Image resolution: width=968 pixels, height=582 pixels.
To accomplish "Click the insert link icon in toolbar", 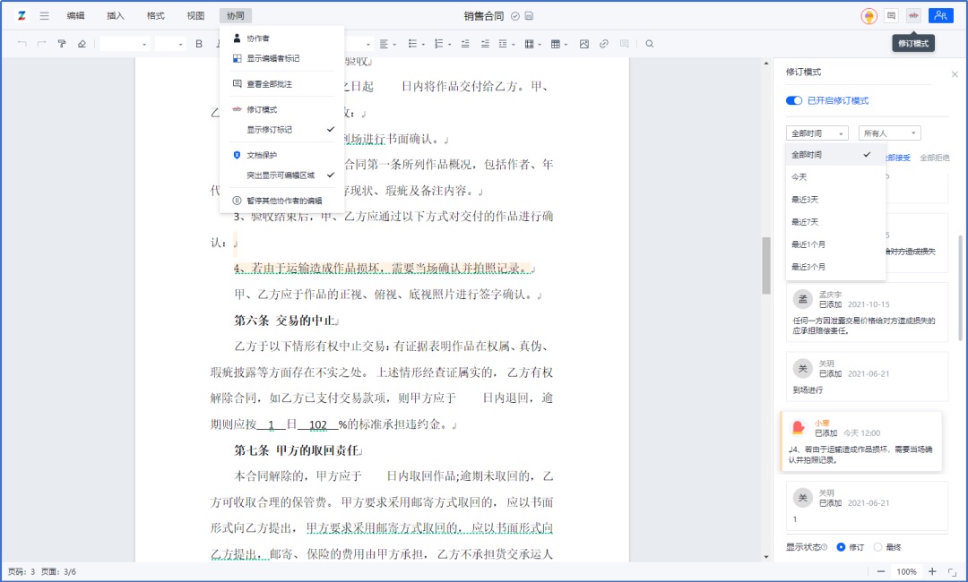I will tap(604, 44).
